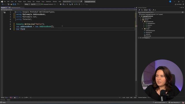Screen dimensions: 185x104
Task: Open the Edit menu
Action: (8, 1)
